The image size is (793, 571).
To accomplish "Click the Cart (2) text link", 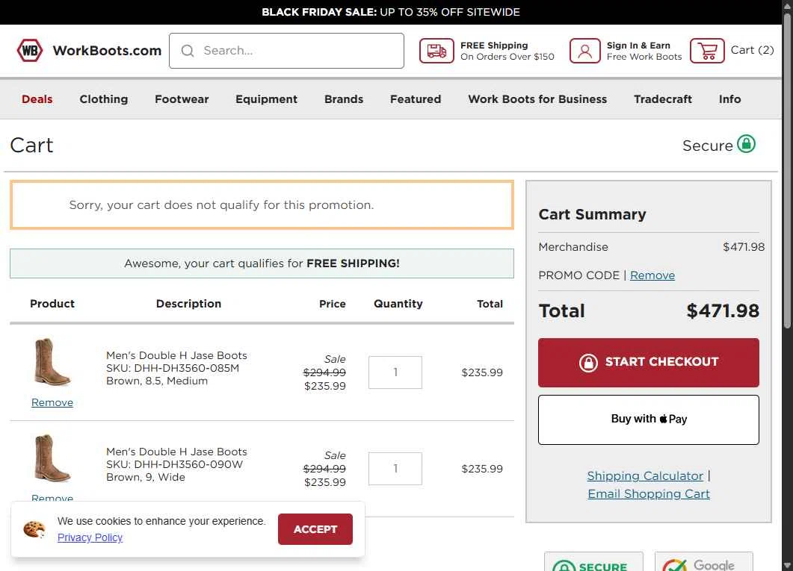I will pos(752,50).
